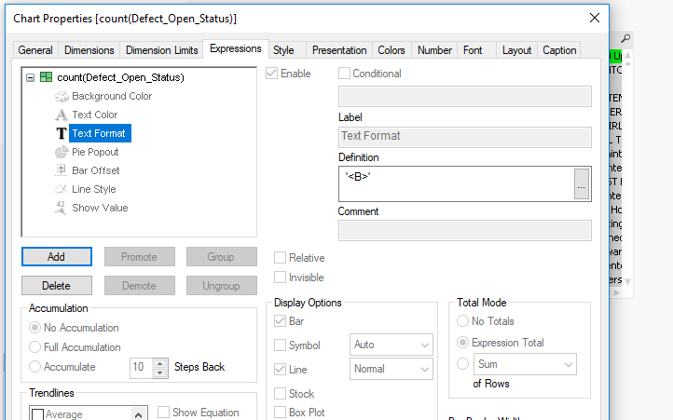Toggle the Line display option
This screenshot has width=673, height=420.
click(x=280, y=369)
